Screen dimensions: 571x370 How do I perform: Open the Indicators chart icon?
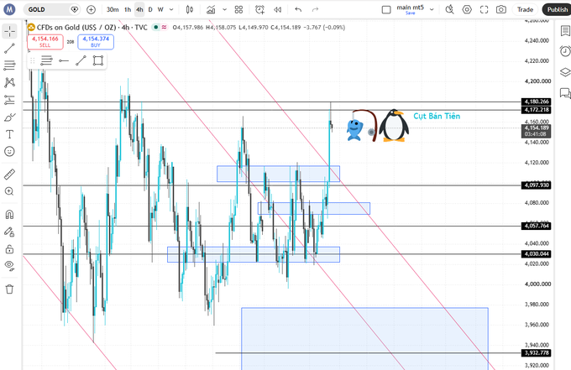(211, 9)
